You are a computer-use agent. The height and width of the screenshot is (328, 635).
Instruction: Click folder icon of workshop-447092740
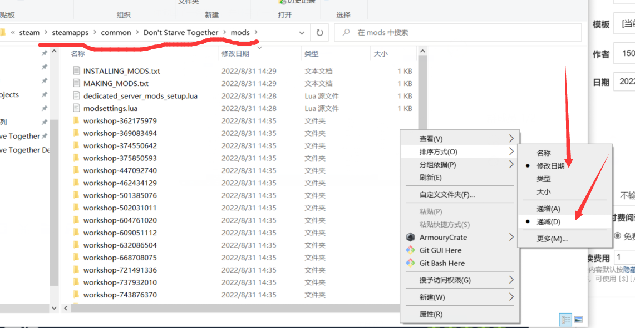76,170
